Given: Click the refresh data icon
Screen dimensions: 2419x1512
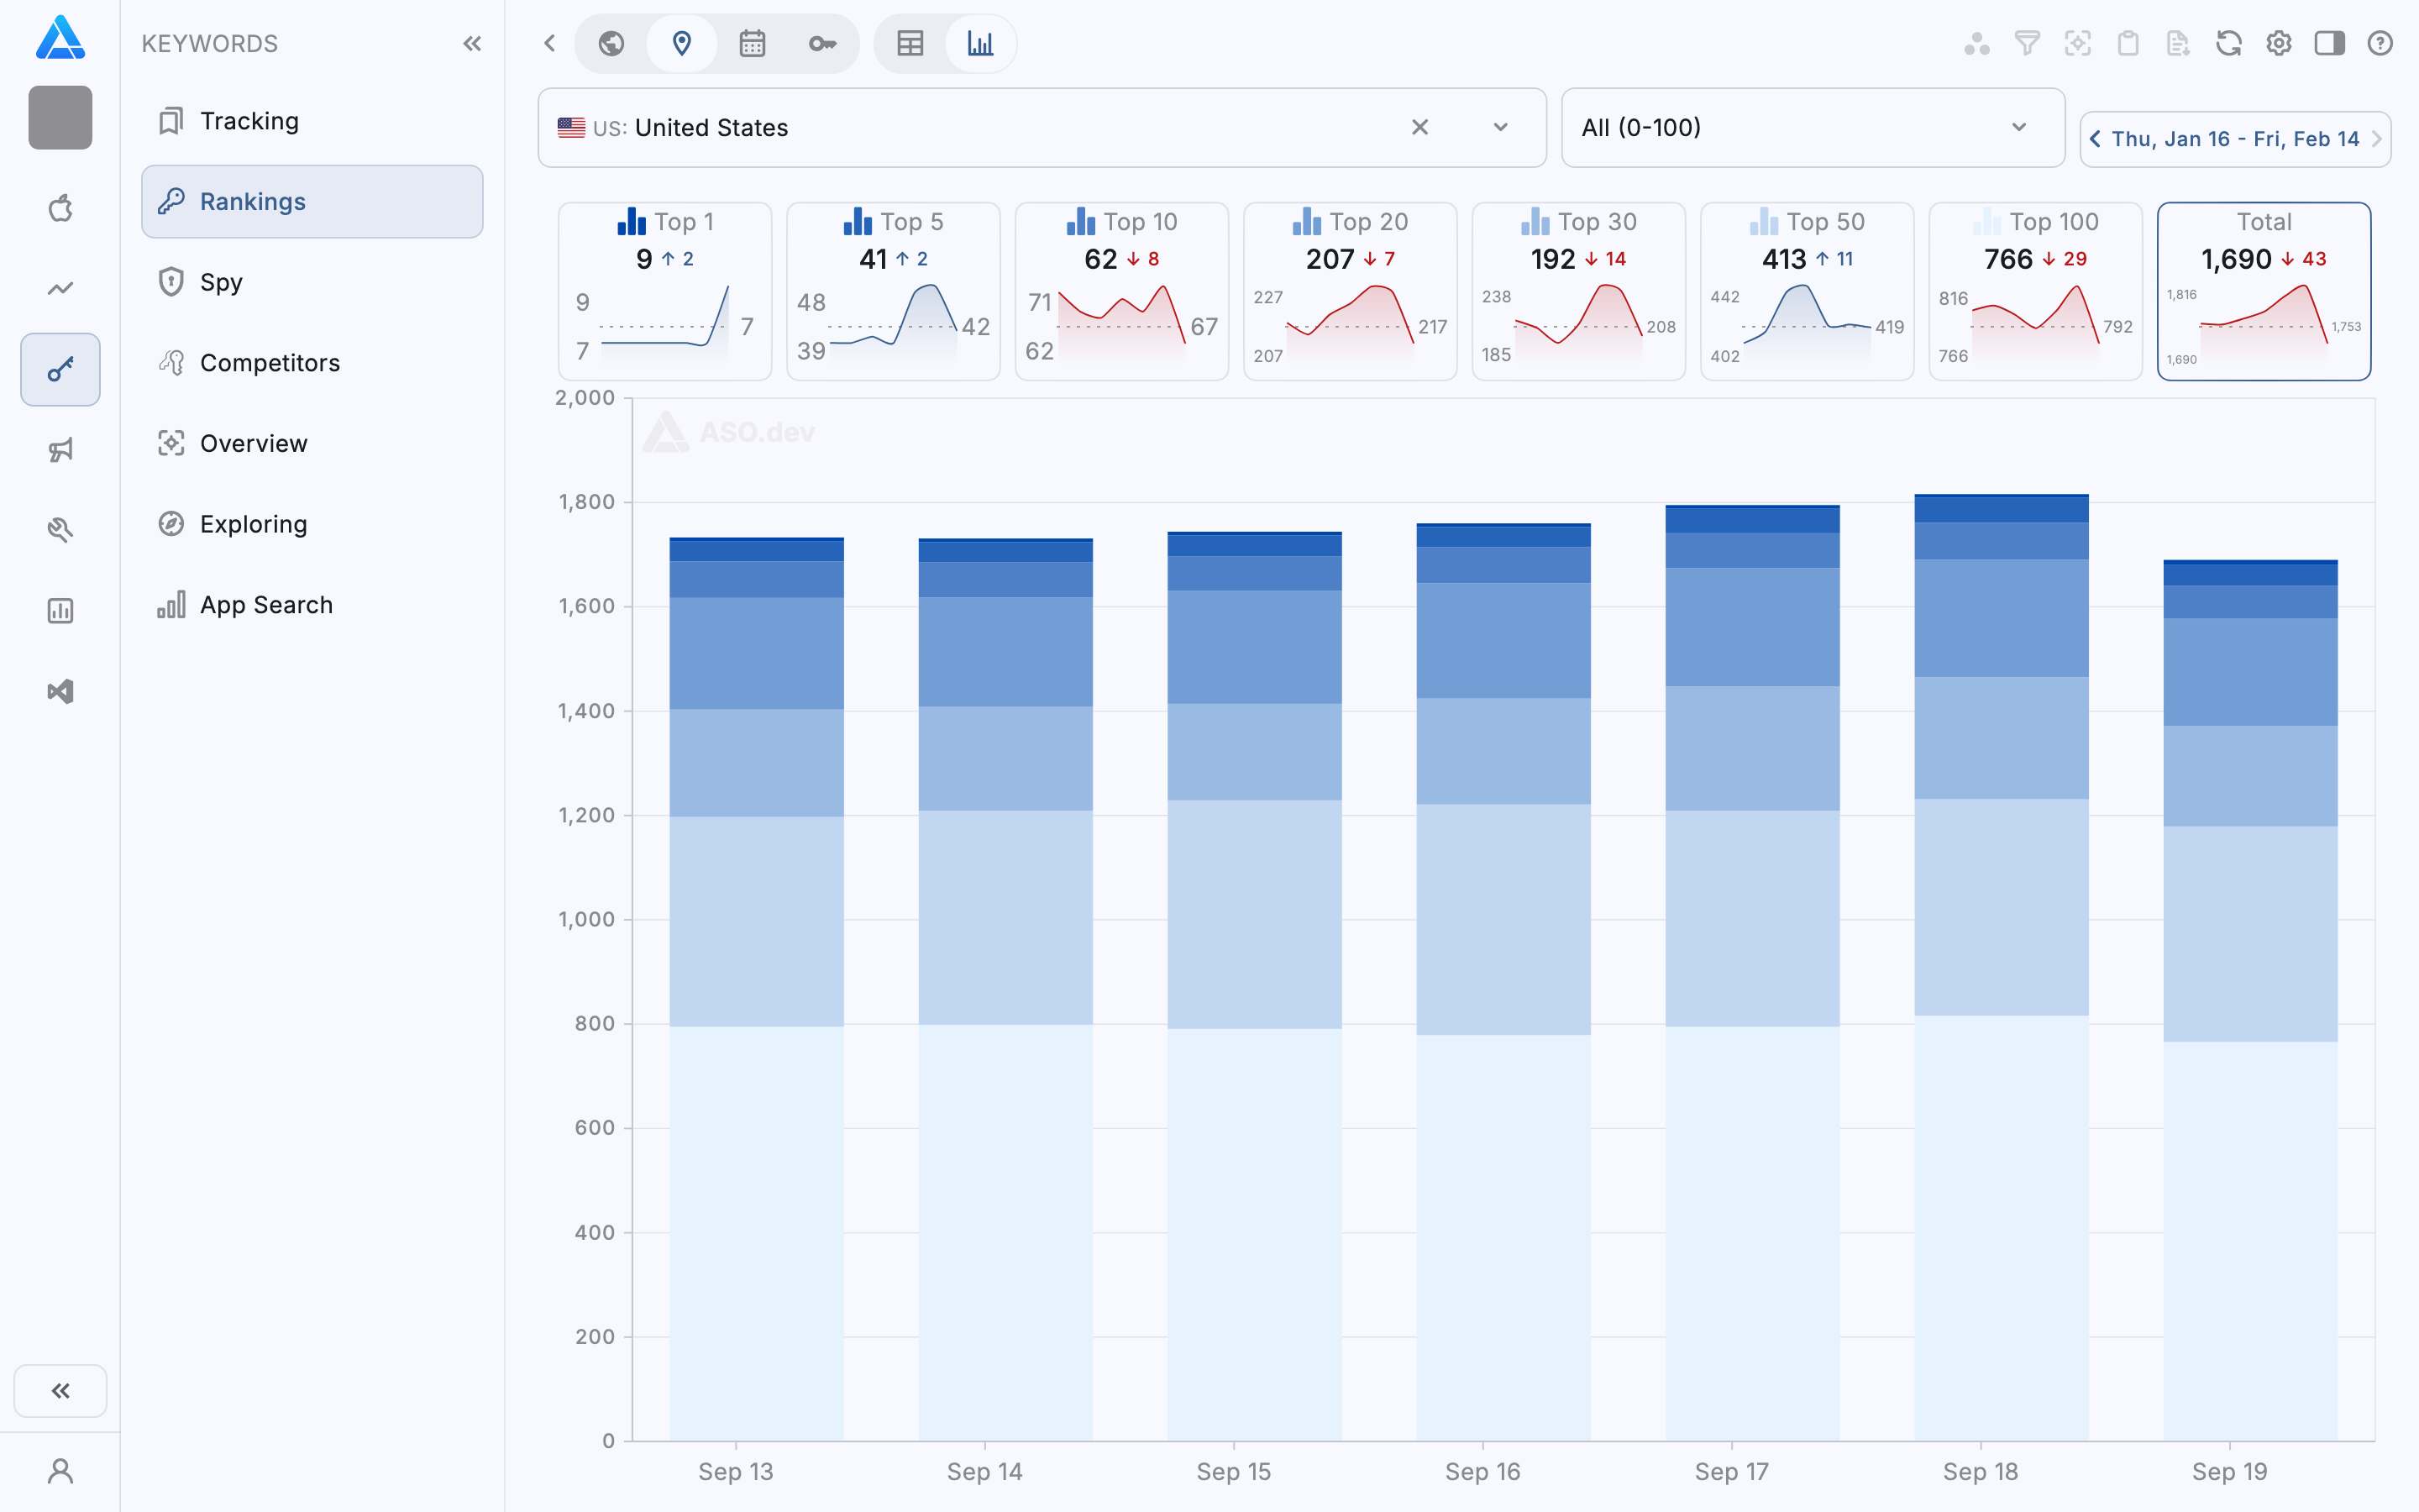Looking at the screenshot, I should [2228, 43].
